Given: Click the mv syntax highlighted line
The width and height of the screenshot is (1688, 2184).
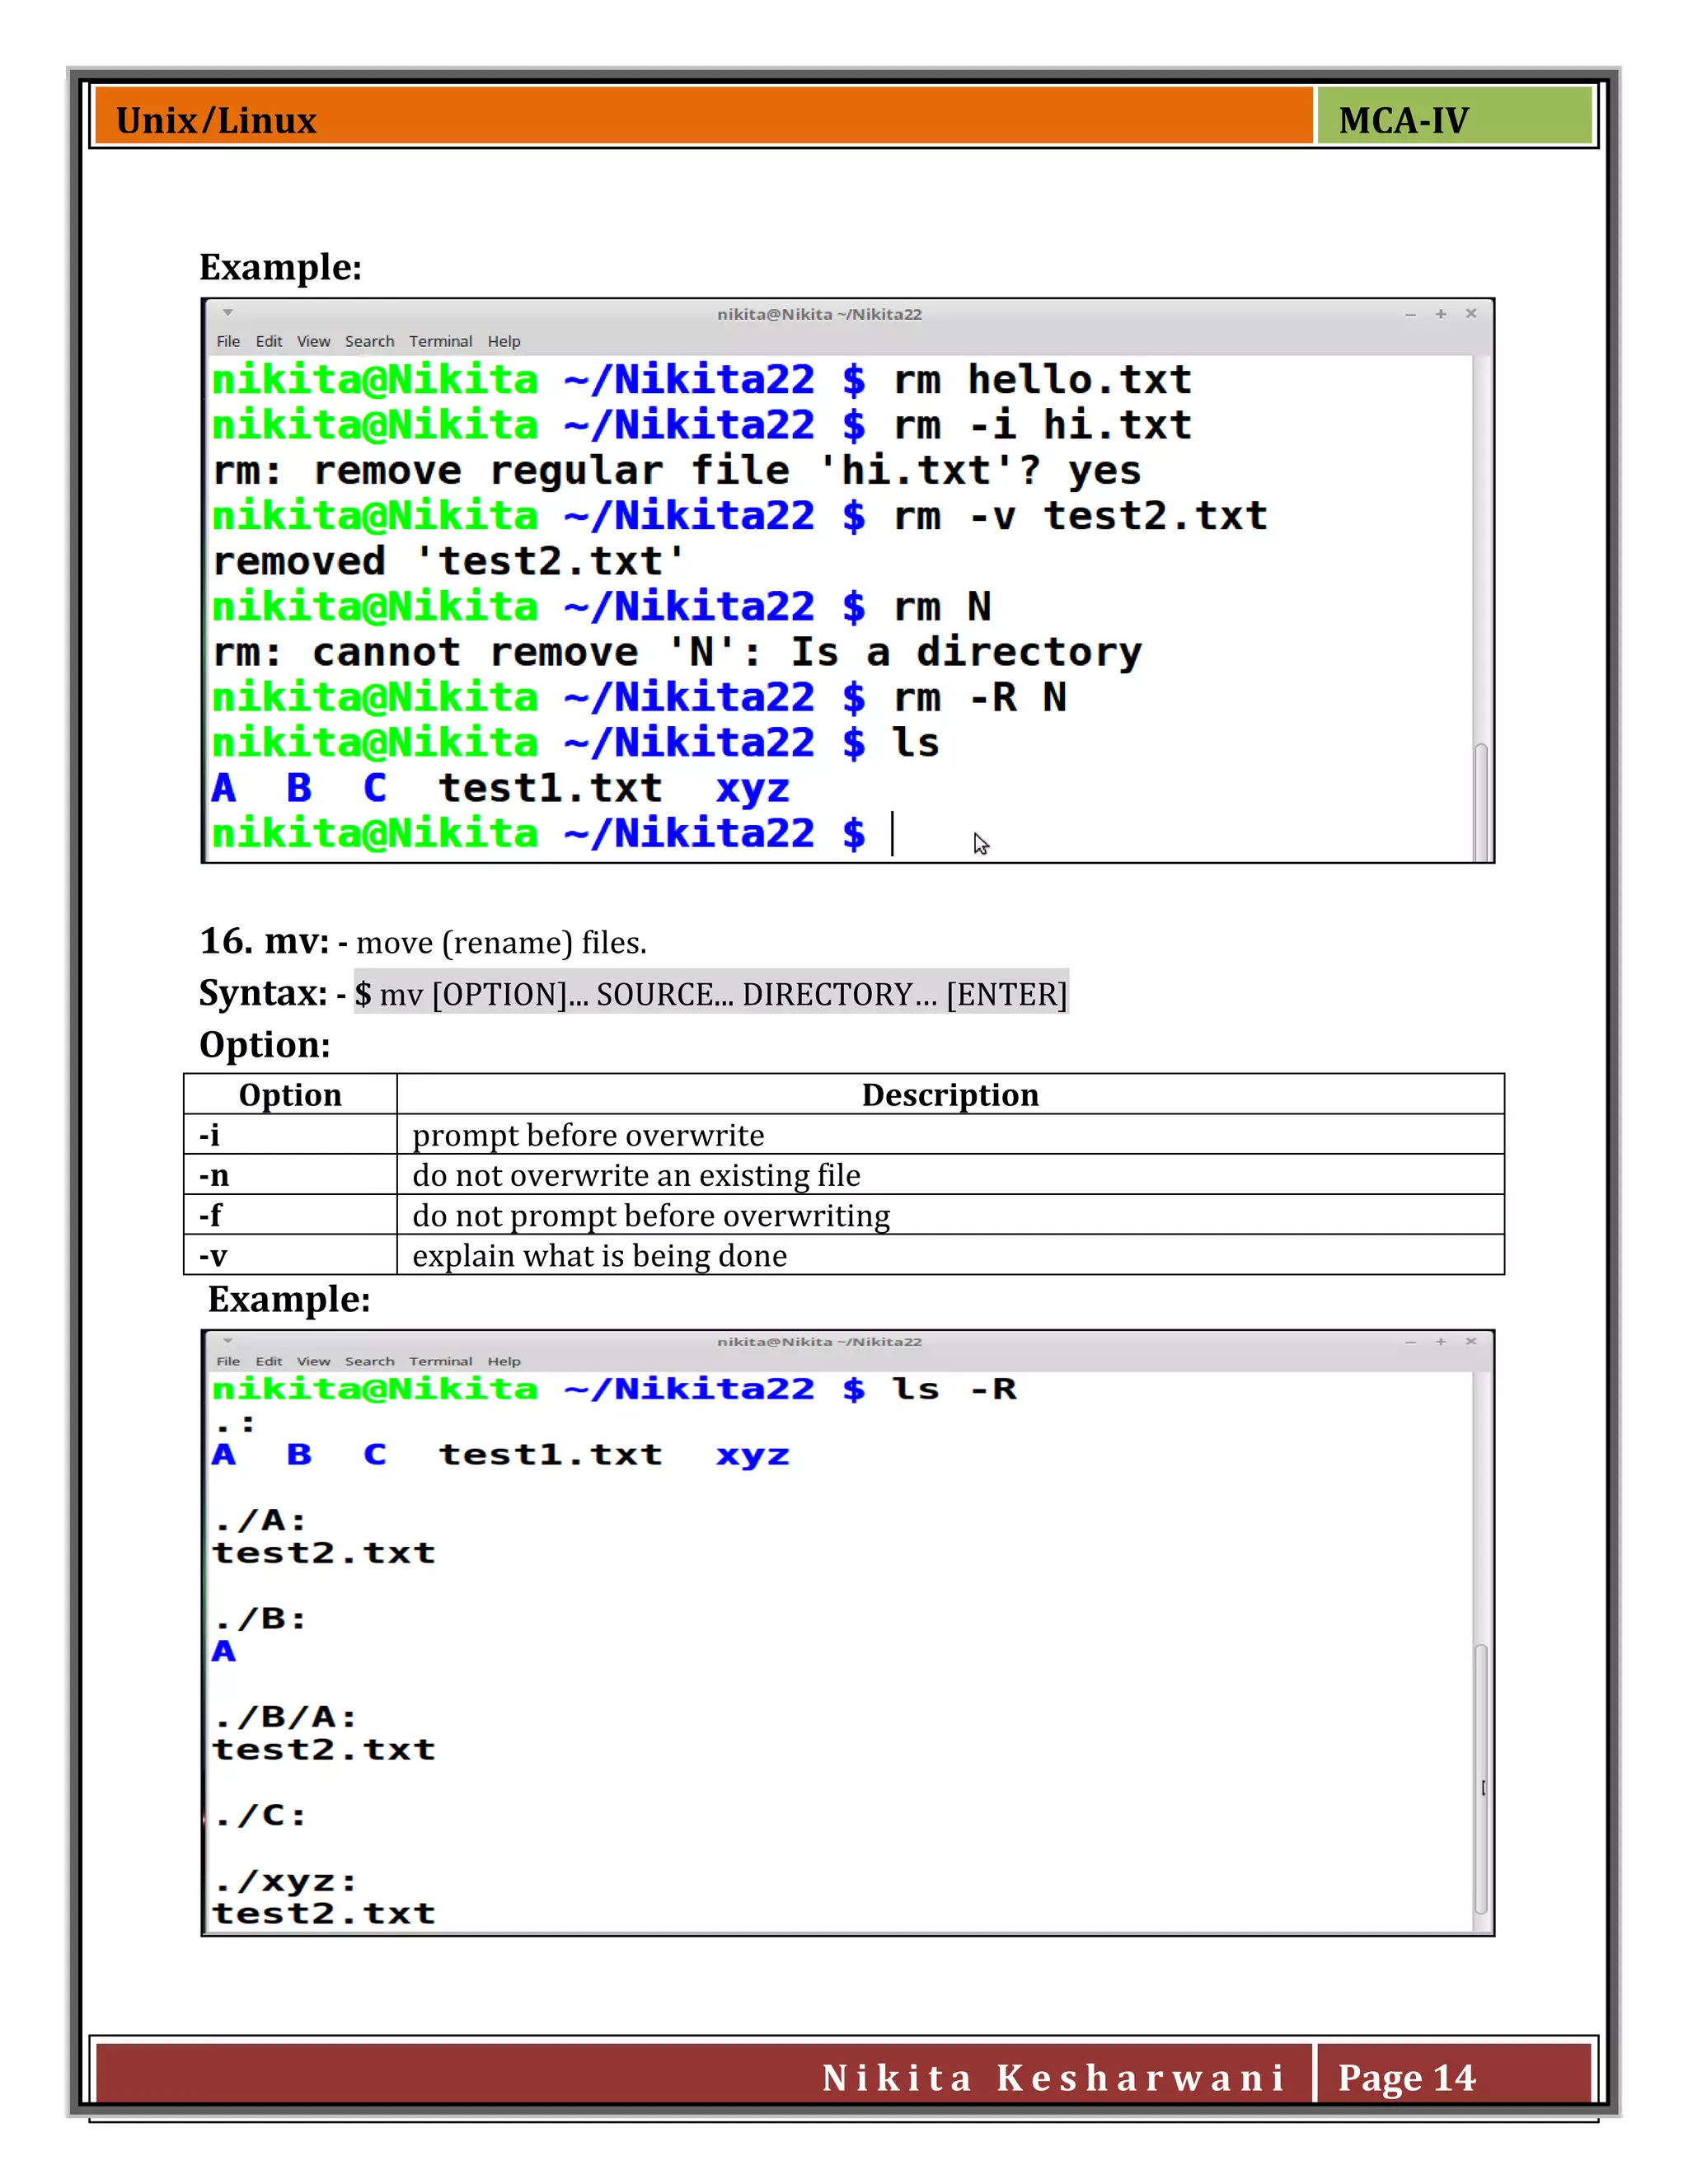Looking at the screenshot, I should pos(711,993).
